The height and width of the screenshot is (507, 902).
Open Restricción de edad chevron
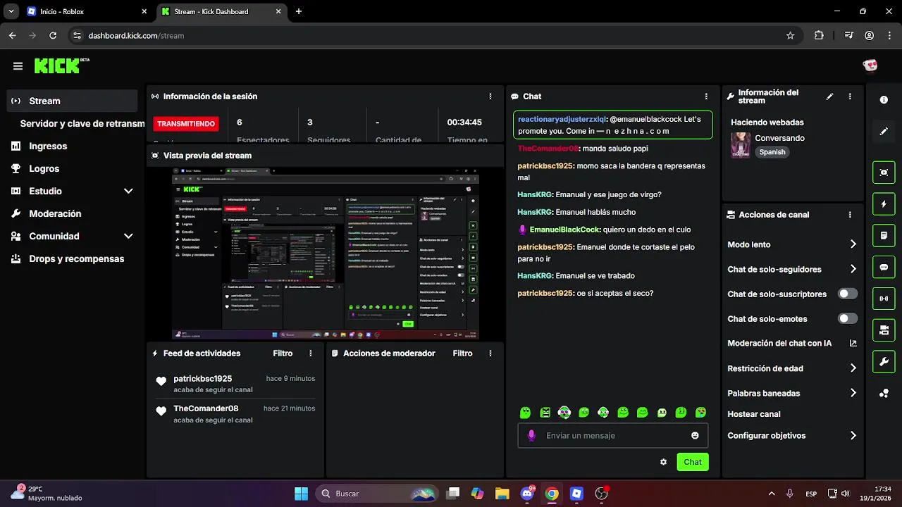853,368
